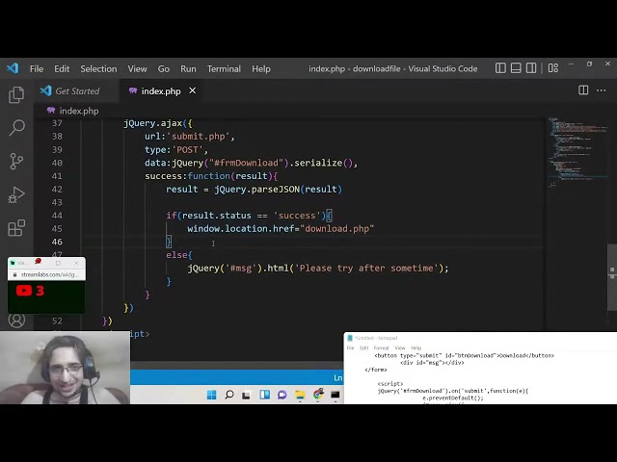The height and width of the screenshot is (462, 617).
Task: Click line number 46 in gutter
Action: click(x=57, y=242)
